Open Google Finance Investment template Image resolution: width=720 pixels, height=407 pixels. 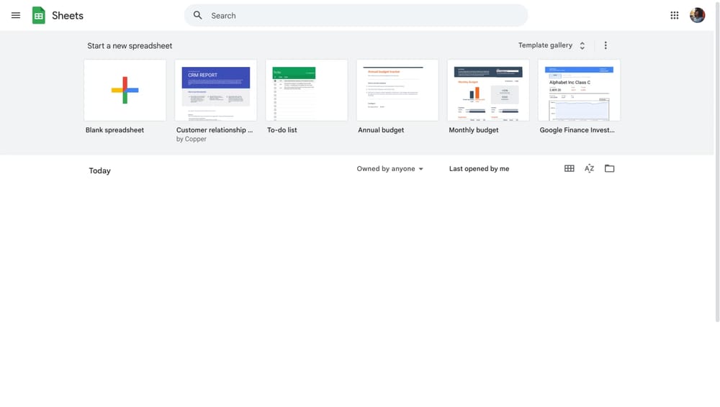tap(579, 91)
